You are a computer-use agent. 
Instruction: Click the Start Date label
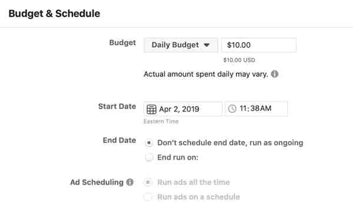tap(117, 106)
